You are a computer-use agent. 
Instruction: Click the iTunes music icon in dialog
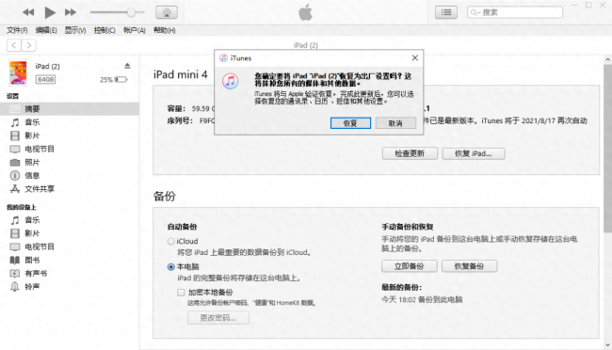[231, 81]
